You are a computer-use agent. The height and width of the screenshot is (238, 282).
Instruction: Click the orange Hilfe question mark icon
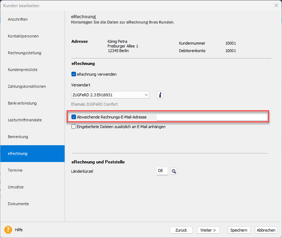[x=8, y=230]
